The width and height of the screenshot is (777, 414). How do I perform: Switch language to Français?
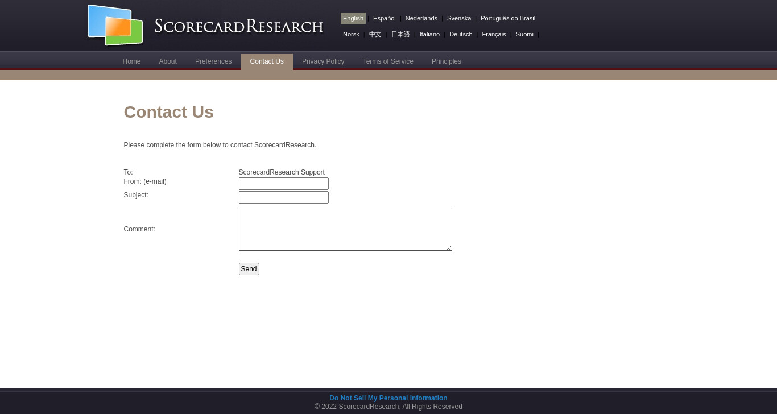pyautogui.click(x=494, y=34)
